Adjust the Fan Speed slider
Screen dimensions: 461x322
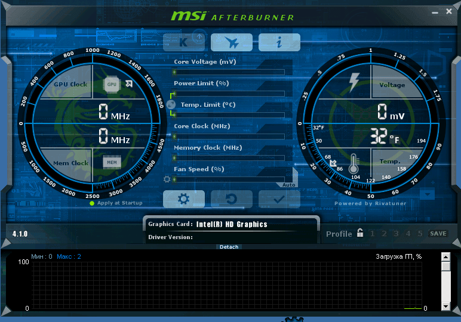(x=229, y=179)
